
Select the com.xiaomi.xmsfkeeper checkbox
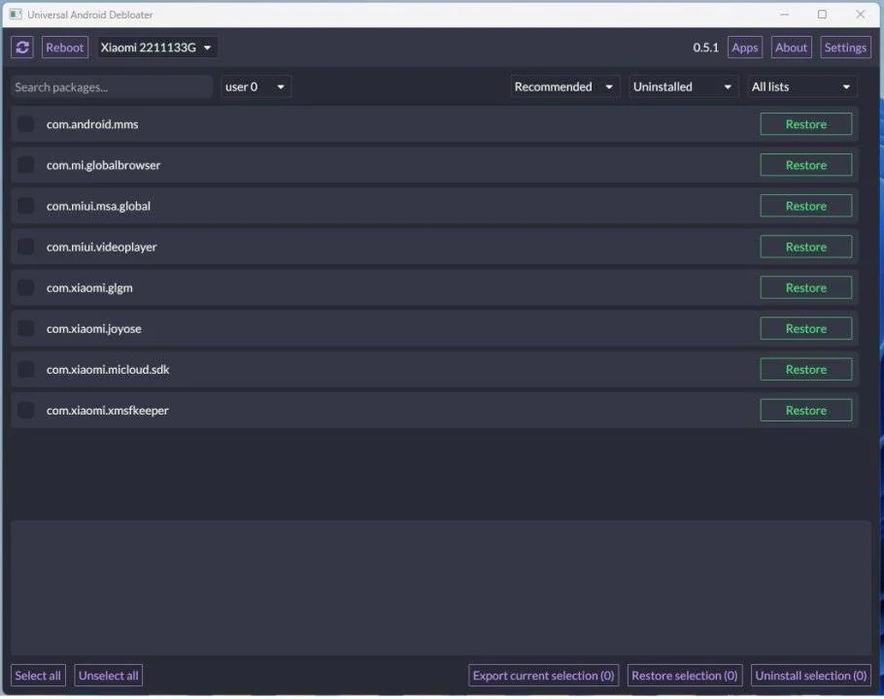click(25, 410)
